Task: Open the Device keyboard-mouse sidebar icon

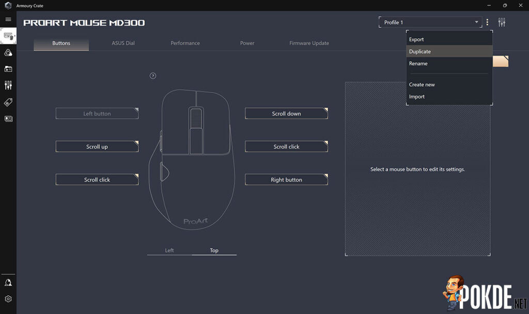Action: coord(8,36)
